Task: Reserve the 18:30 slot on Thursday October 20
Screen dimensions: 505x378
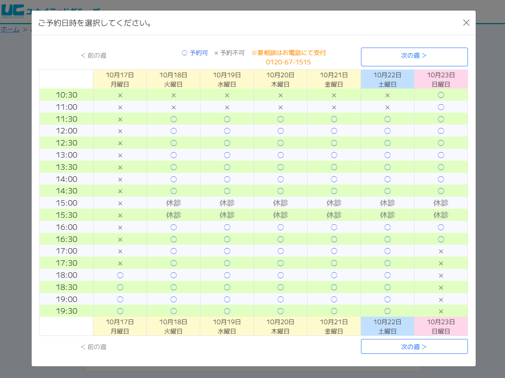Action: coord(281,287)
